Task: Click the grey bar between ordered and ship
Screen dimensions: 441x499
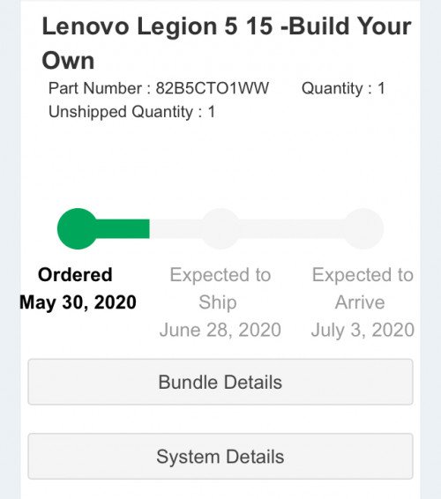Action: pyautogui.click(x=176, y=228)
